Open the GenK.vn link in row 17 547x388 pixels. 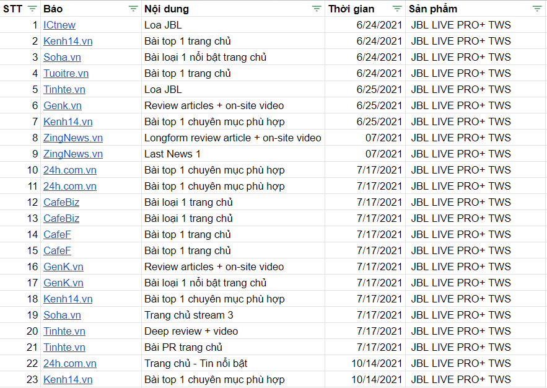click(63, 283)
